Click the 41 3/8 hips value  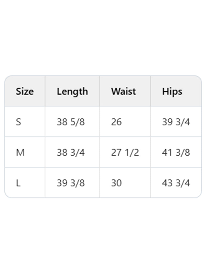click(x=176, y=152)
